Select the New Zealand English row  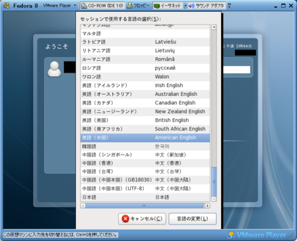[x=145, y=112]
